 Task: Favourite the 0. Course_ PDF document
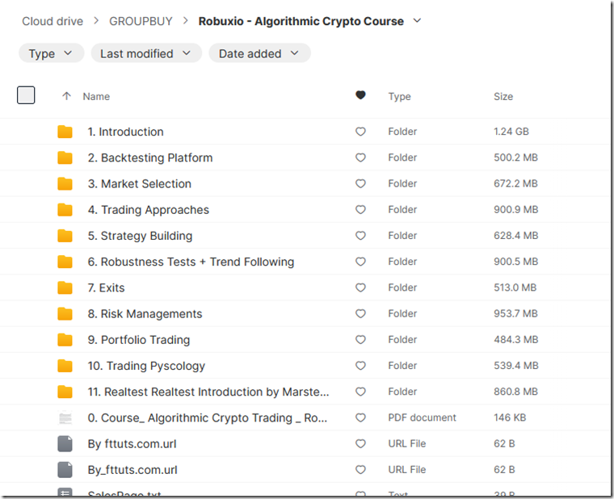point(360,417)
